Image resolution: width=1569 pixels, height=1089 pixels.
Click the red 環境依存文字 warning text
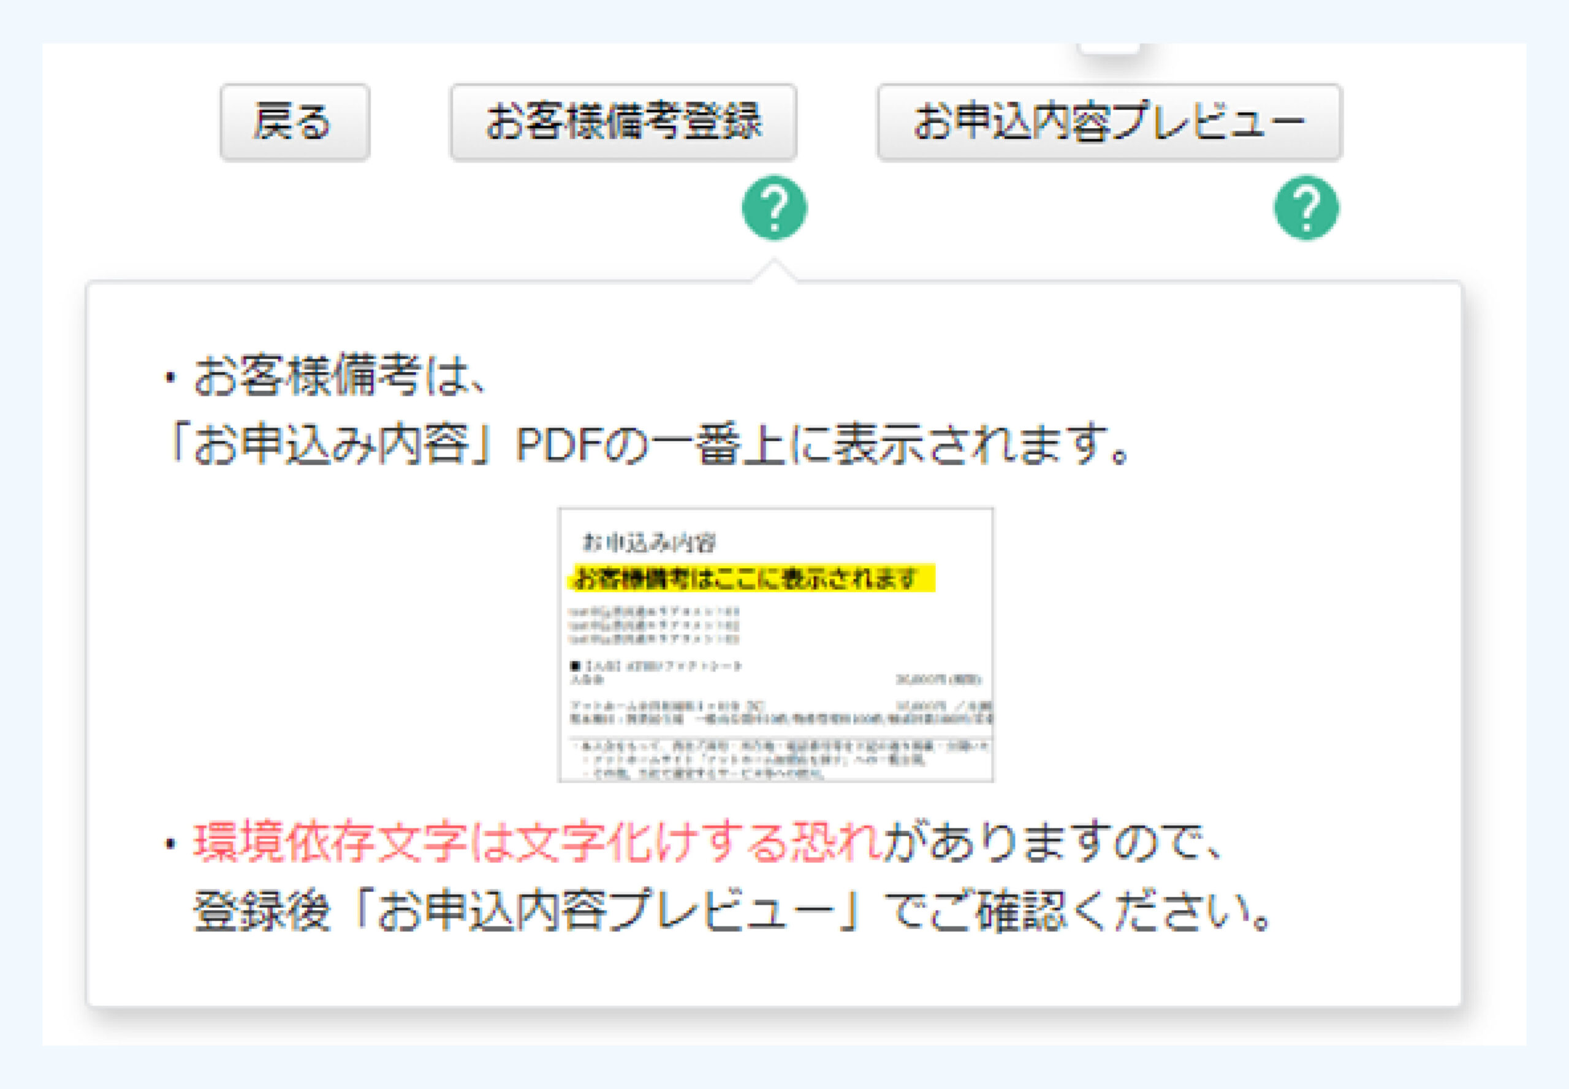pyautogui.click(x=536, y=842)
